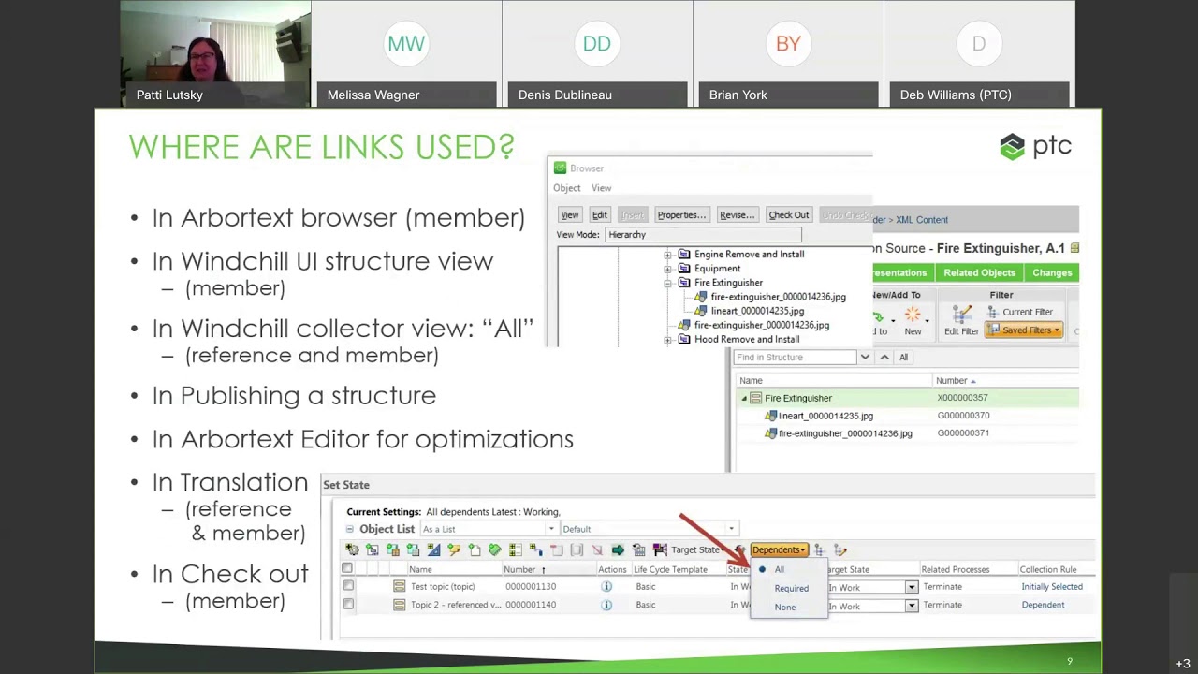Open Target State dropdown for Test topic row

click(911, 588)
